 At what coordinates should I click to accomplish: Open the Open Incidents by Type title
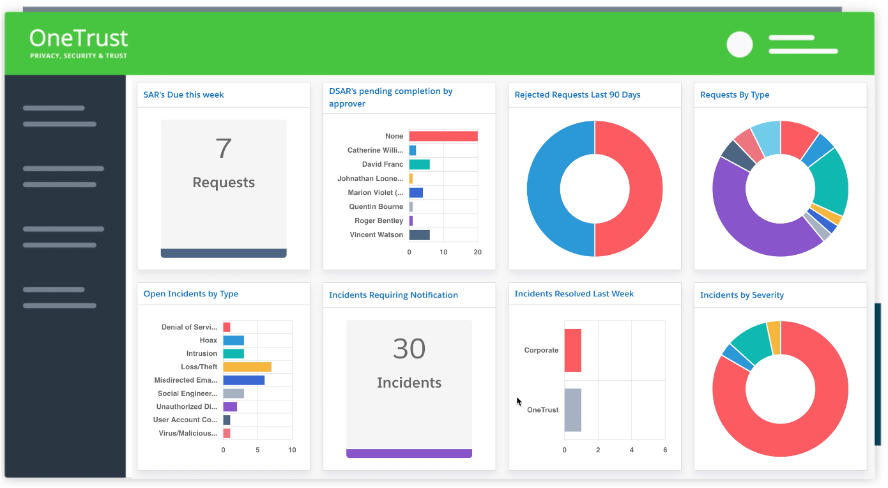tap(190, 294)
